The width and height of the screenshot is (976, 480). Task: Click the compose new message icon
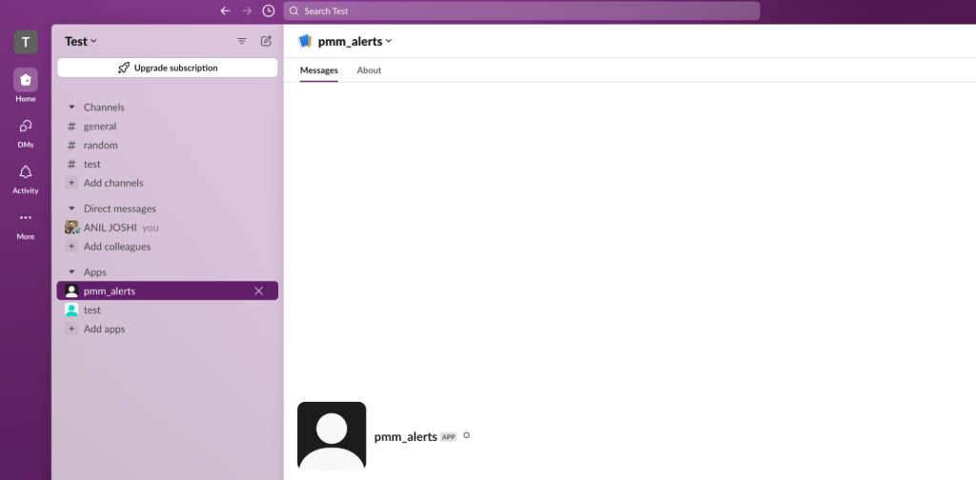click(266, 41)
